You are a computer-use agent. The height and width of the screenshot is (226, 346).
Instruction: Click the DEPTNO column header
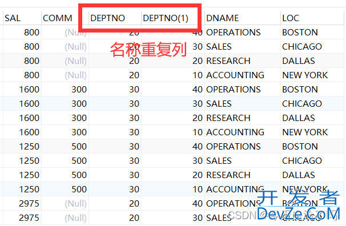[x=108, y=18]
